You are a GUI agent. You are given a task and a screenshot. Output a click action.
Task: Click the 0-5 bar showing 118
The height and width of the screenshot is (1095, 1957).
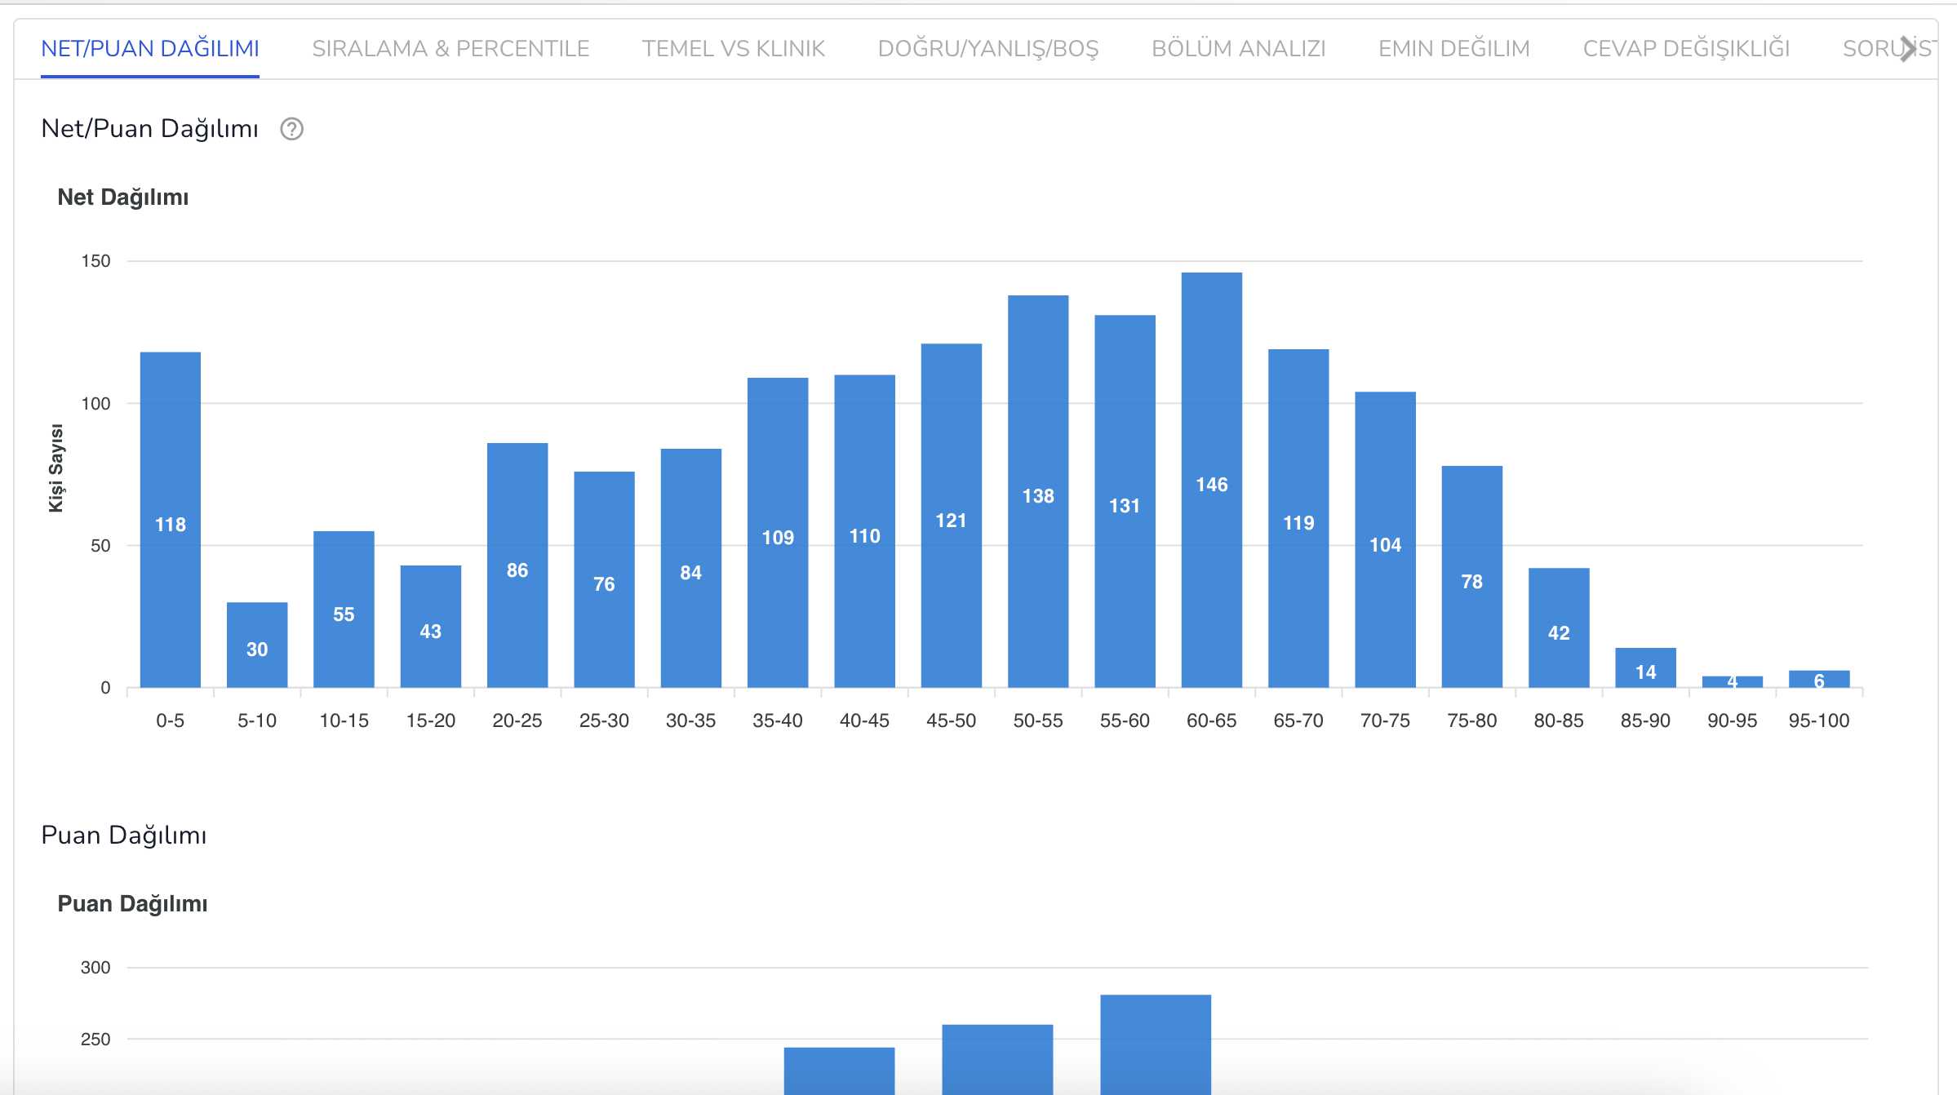[x=171, y=520]
